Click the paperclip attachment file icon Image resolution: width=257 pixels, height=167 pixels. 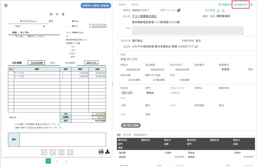[x=179, y=10]
